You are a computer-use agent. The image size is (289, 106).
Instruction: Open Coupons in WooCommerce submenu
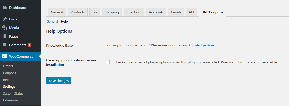(x=10, y=73)
